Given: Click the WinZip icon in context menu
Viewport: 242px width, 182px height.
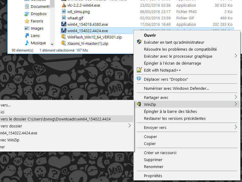Looking at the screenshot, I should [x=139, y=104].
